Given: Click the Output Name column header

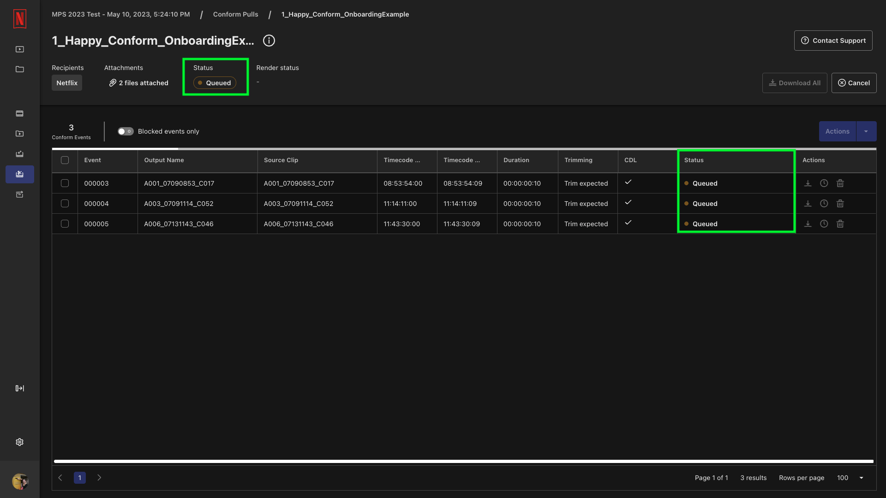Looking at the screenshot, I should pyautogui.click(x=198, y=160).
